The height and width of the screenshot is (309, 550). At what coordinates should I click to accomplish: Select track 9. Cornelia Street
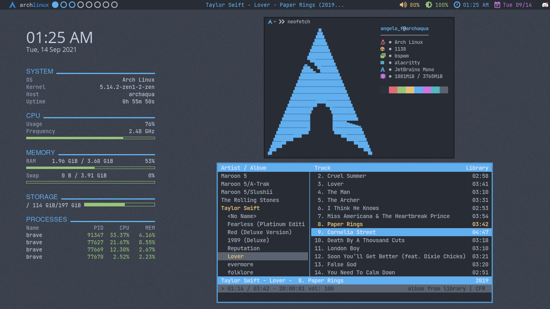[x=401, y=232]
